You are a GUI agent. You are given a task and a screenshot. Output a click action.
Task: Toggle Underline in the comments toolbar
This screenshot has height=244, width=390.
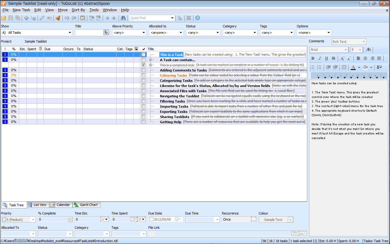pos(327,58)
